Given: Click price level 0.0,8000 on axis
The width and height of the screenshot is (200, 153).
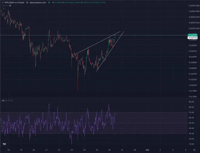Looking at the screenshot, I should pos(193,85).
